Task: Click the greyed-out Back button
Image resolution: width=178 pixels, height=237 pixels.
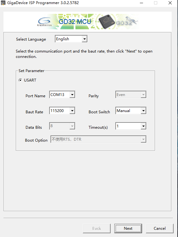Action: [x=97, y=229]
